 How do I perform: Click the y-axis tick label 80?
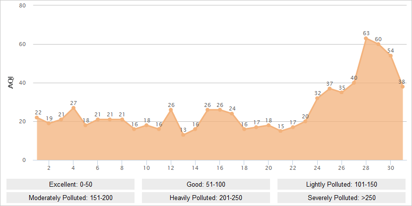click(22, 5)
